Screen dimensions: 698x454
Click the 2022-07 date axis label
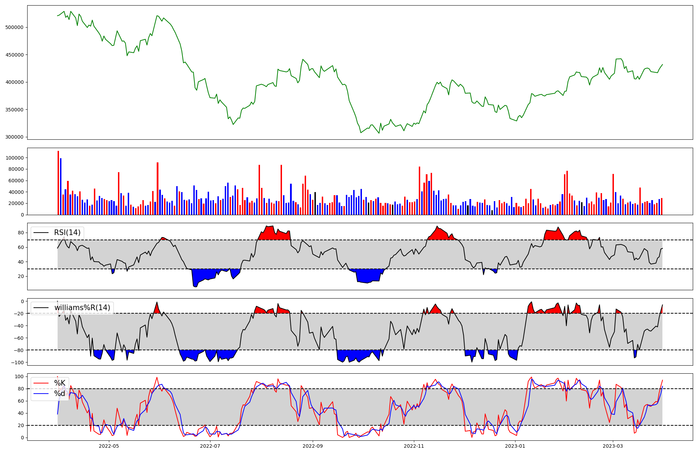pyautogui.click(x=210, y=446)
